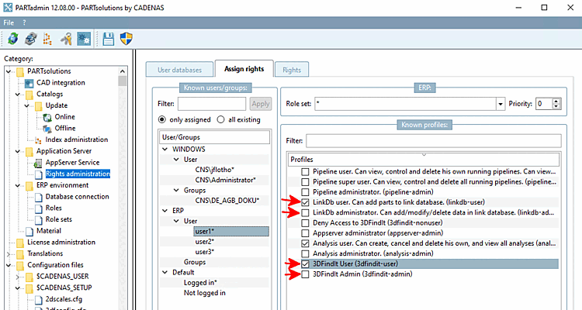This screenshot has width=582, height=310.
Task: Select the Role sets tree item
Action: pyautogui.click(x=59, y=219)
